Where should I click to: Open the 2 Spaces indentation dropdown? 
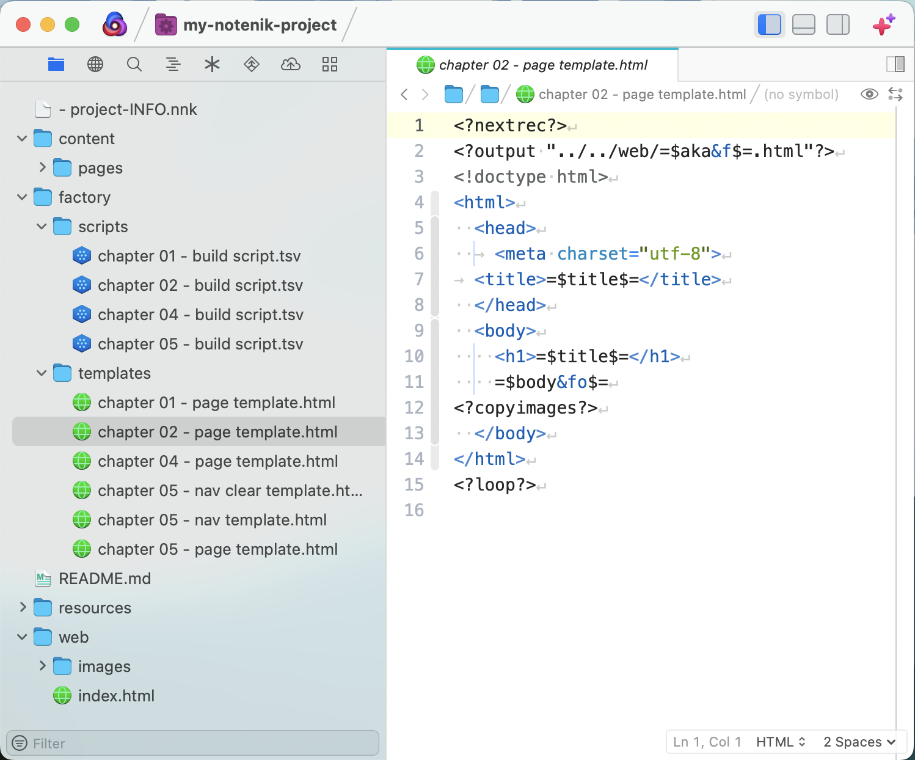coord(859,742)
